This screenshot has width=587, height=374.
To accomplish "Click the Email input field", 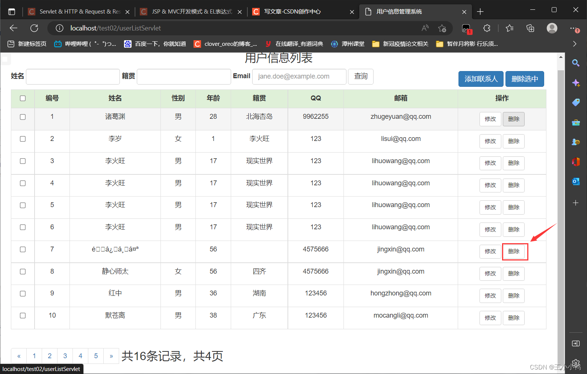I will [x=299, y=77].
